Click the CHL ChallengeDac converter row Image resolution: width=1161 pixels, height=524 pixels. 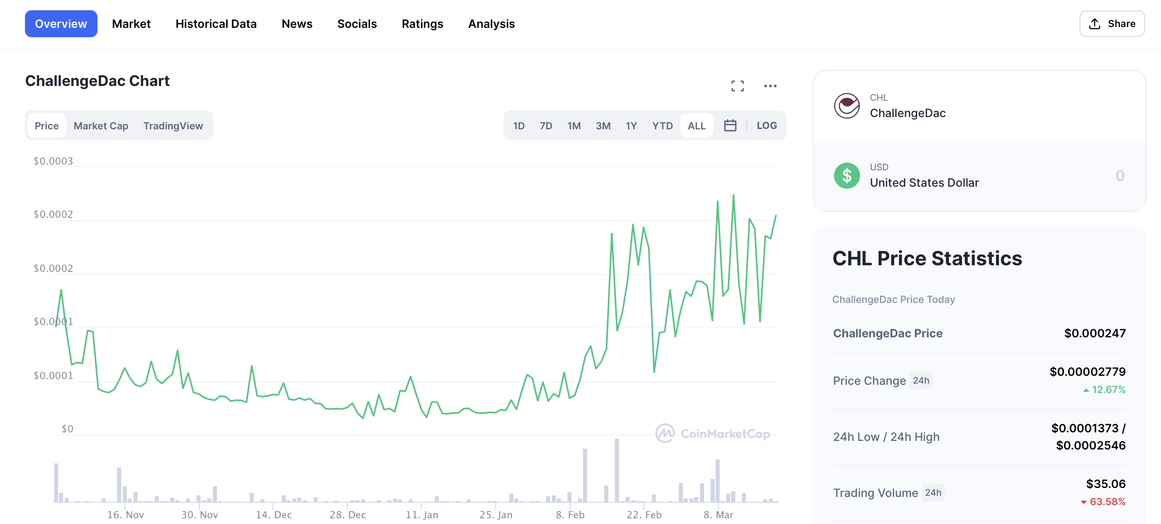(x=979, y=106)
